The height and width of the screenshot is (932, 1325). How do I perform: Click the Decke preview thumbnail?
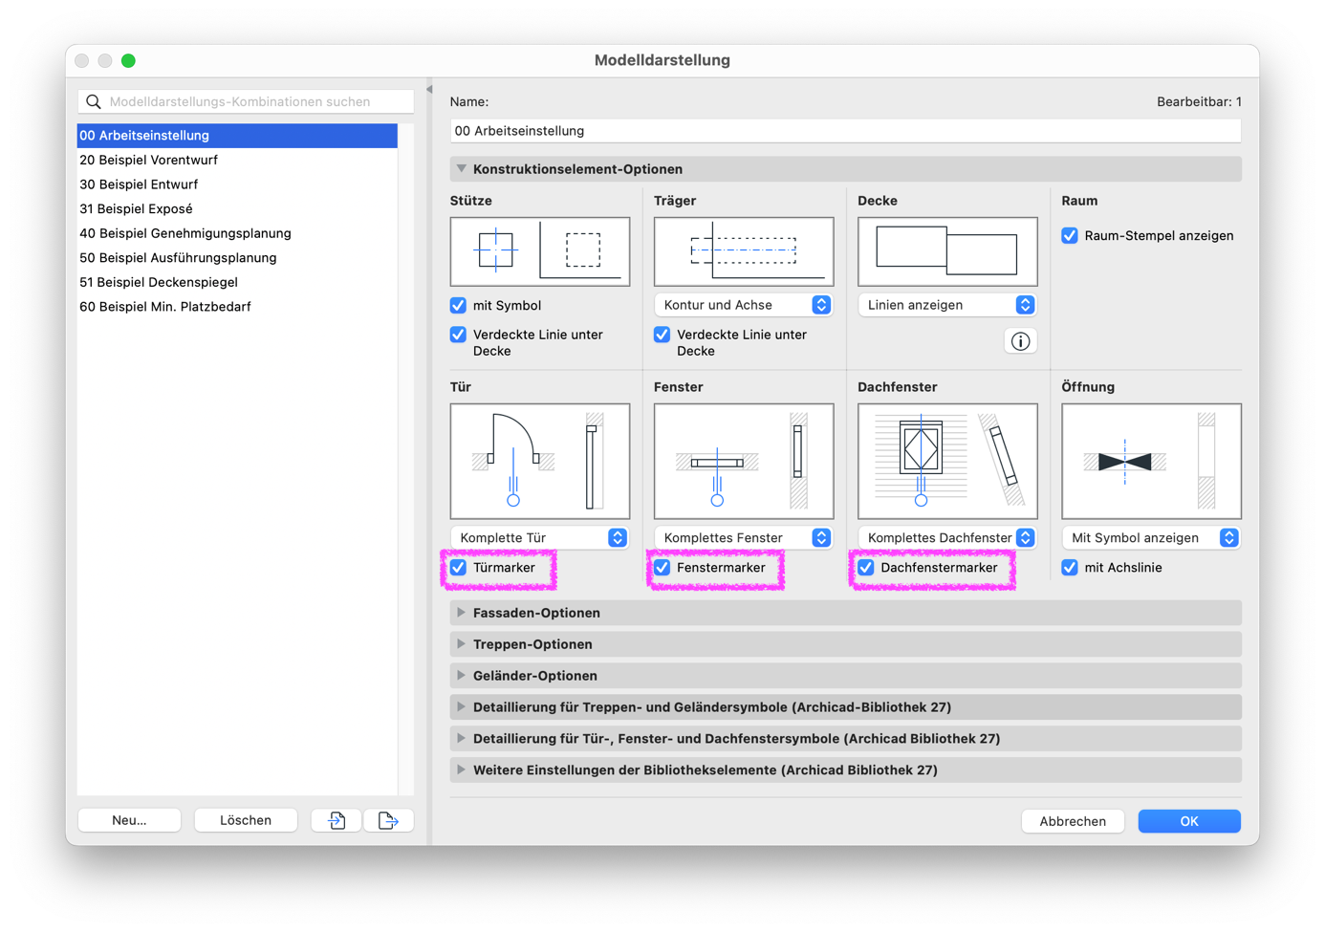point(947,251)
